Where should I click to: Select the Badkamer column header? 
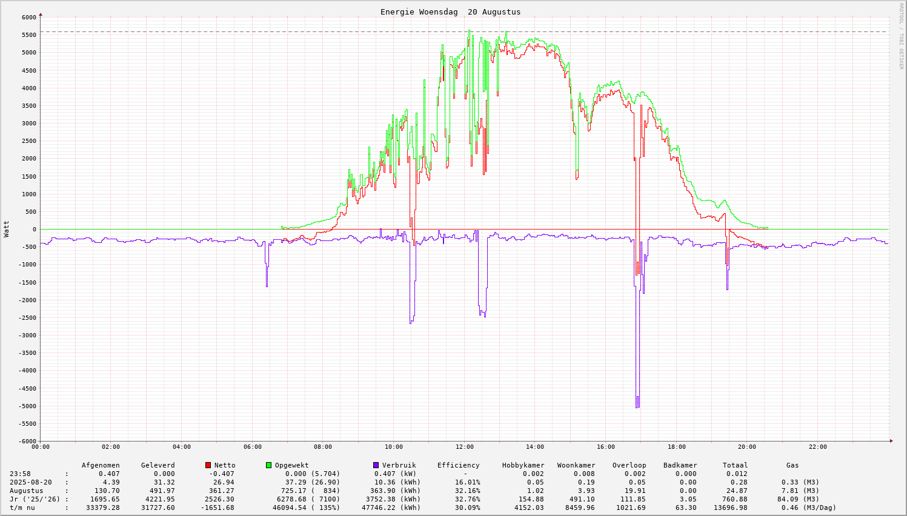pyautogui.click(x=680, y=465)
